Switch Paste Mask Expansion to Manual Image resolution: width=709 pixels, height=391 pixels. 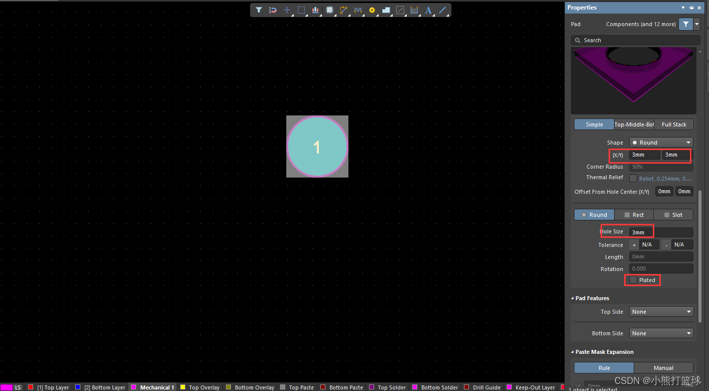point(664,367)
